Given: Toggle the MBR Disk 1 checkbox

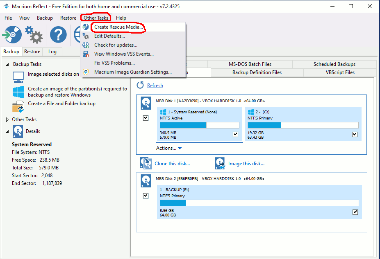Looking at the screenshot, I should [146, 118].
